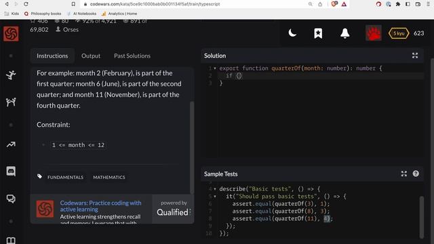Open Philosophy books bookmark
The height and width of the screenshot is (244, 434).
click(x=43, y=14)
